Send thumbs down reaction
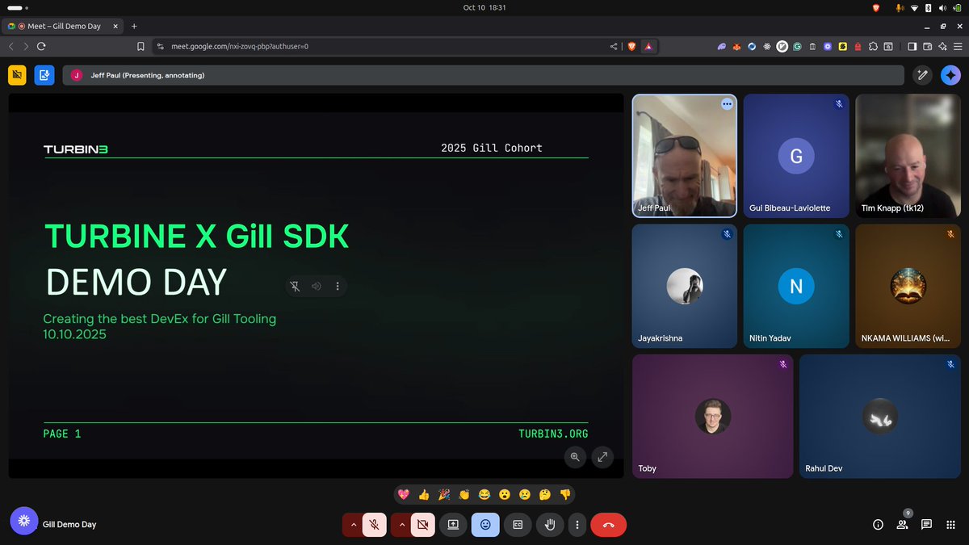Screen dimensions: 969x545 coord(565,494)
